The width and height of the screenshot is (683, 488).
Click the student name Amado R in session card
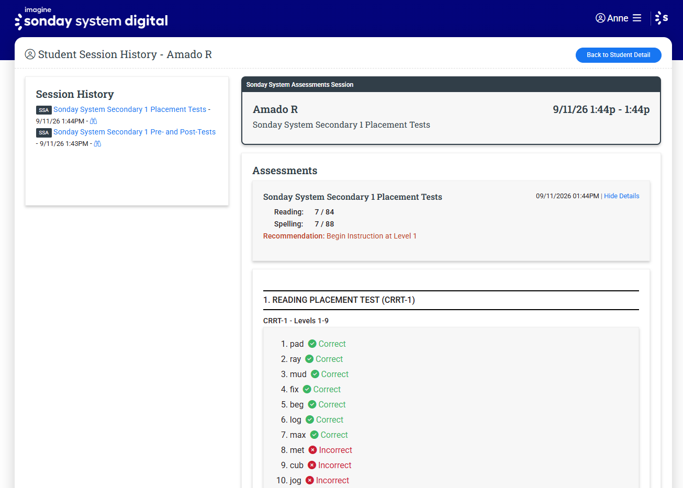pyautogui.click(x=275, y=109)
